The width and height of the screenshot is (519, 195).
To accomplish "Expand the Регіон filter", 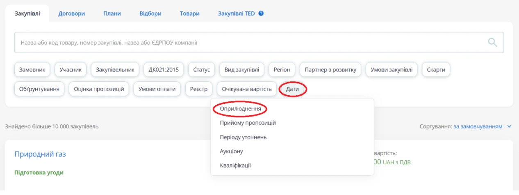I will pyautogui.click(x=282, y=69).
